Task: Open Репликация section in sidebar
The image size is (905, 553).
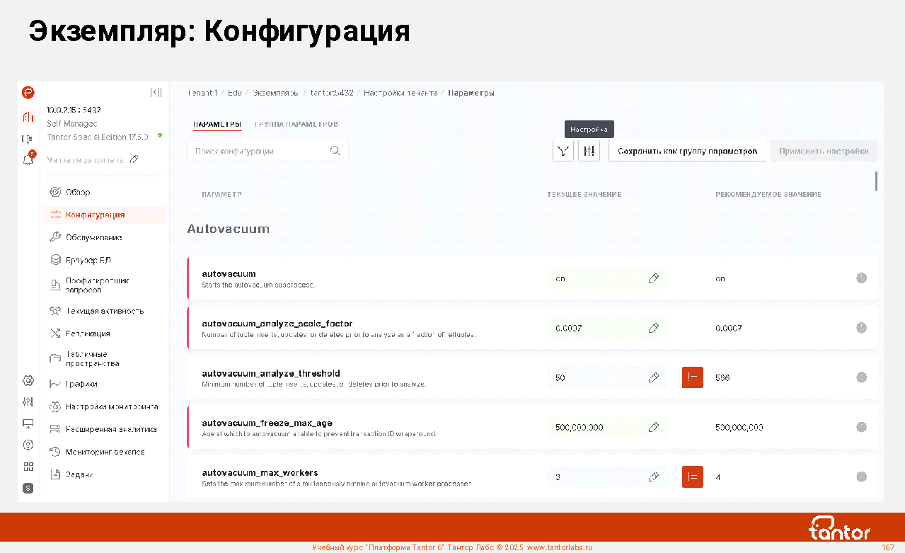Action: (x=88, y=333)
